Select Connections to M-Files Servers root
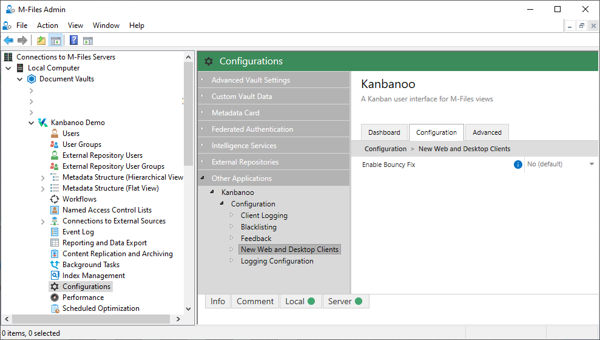Image resolution: width=600 pixels, height=340 pixels. coord(66,56)
